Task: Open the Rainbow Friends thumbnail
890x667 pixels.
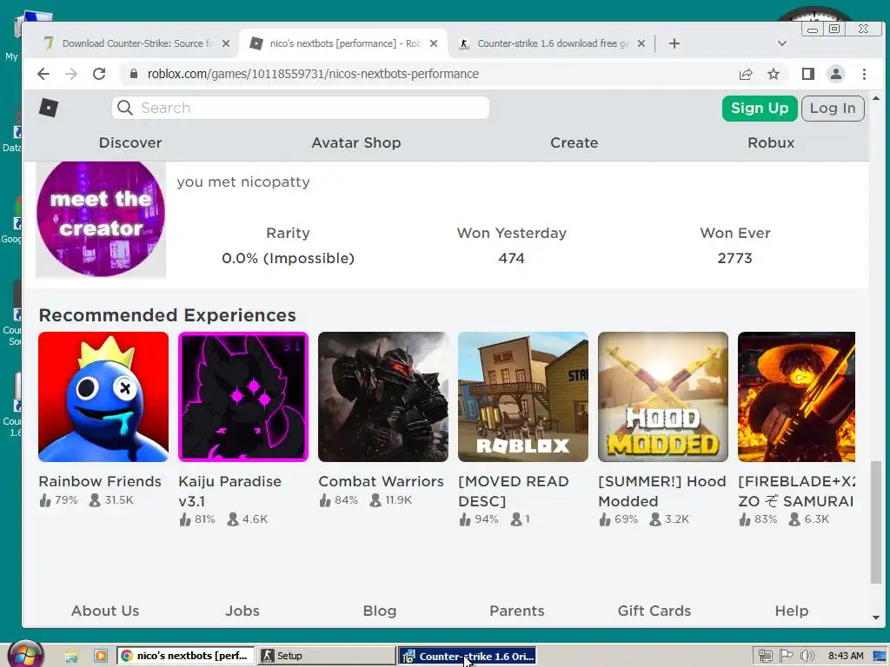Action: 103,396
